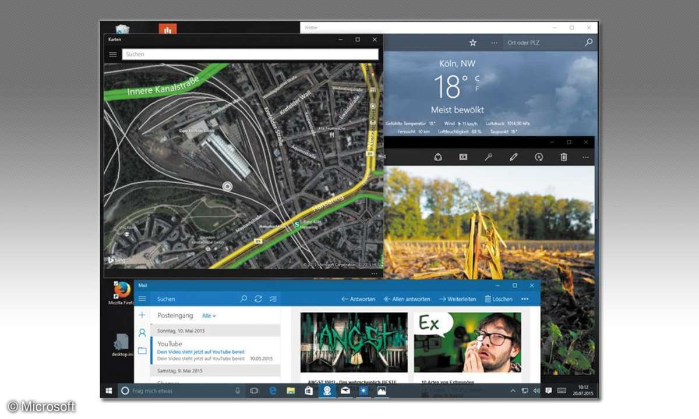Select the desktop.ini file on desktop
This screenshot has width=699, height=419.
coord(122,345)
